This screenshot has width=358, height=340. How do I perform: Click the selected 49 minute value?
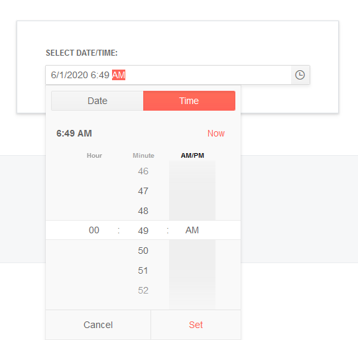[x=143, y=231]
